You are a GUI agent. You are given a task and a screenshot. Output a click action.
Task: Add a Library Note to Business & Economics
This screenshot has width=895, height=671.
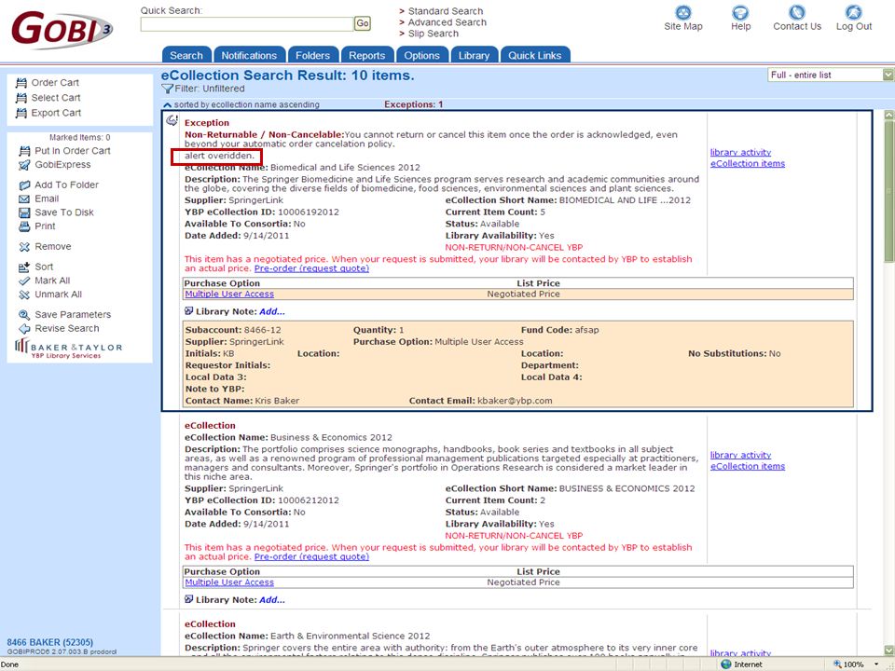click(271, 600)
